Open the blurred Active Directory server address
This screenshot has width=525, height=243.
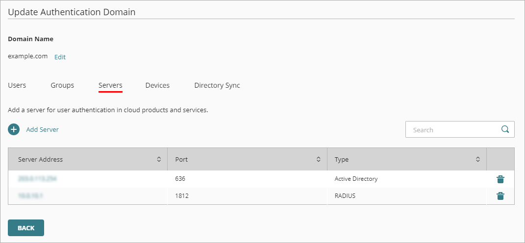point(37,179)
